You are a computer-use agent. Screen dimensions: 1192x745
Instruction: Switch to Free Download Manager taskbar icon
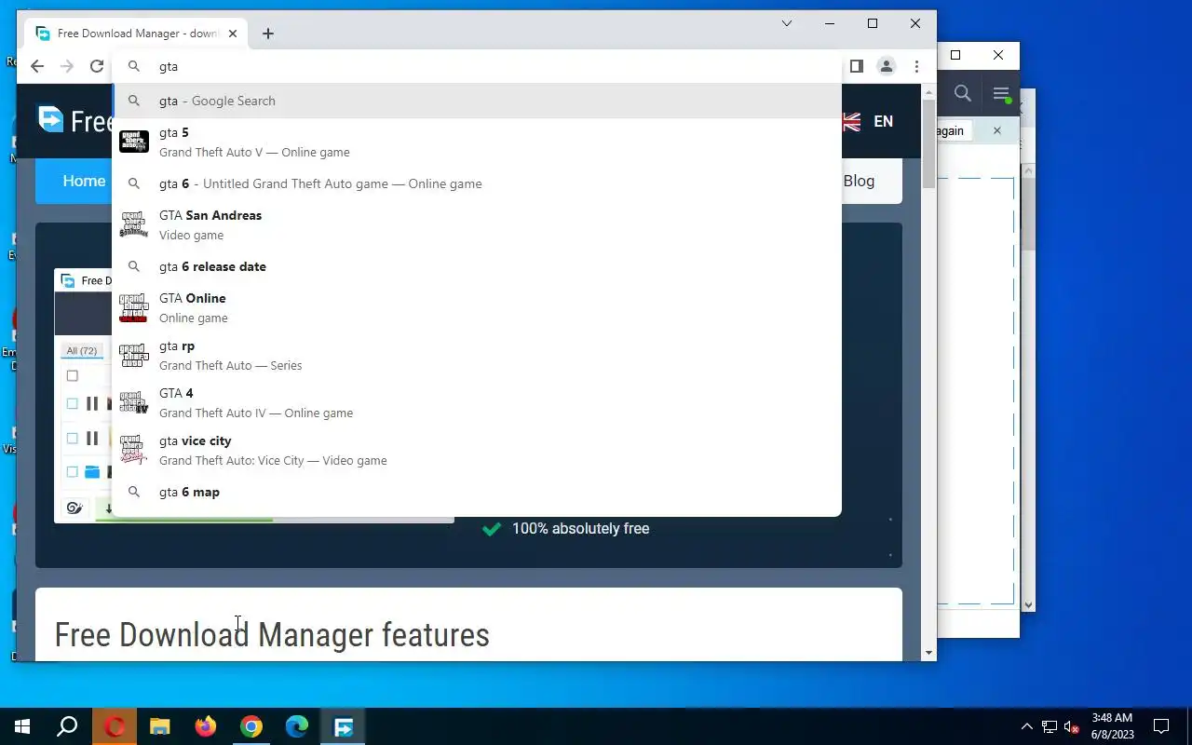[343, 726]
